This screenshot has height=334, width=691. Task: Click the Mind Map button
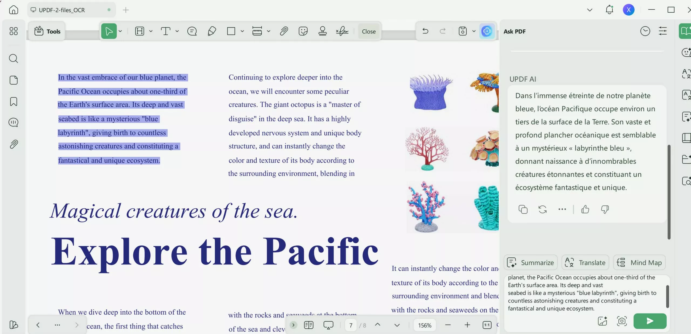point(639,262)
